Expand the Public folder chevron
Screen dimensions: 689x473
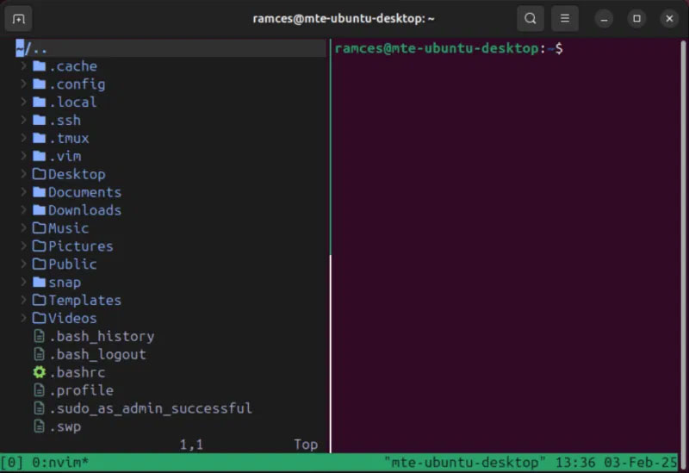pos(24,264)
